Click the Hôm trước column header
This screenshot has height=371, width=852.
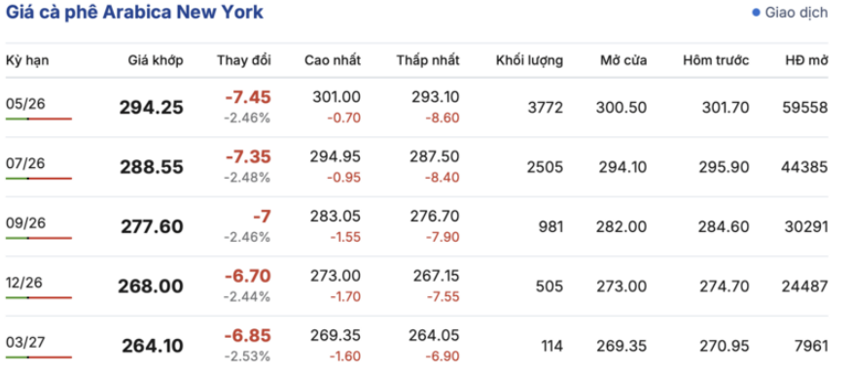[716, 61]
